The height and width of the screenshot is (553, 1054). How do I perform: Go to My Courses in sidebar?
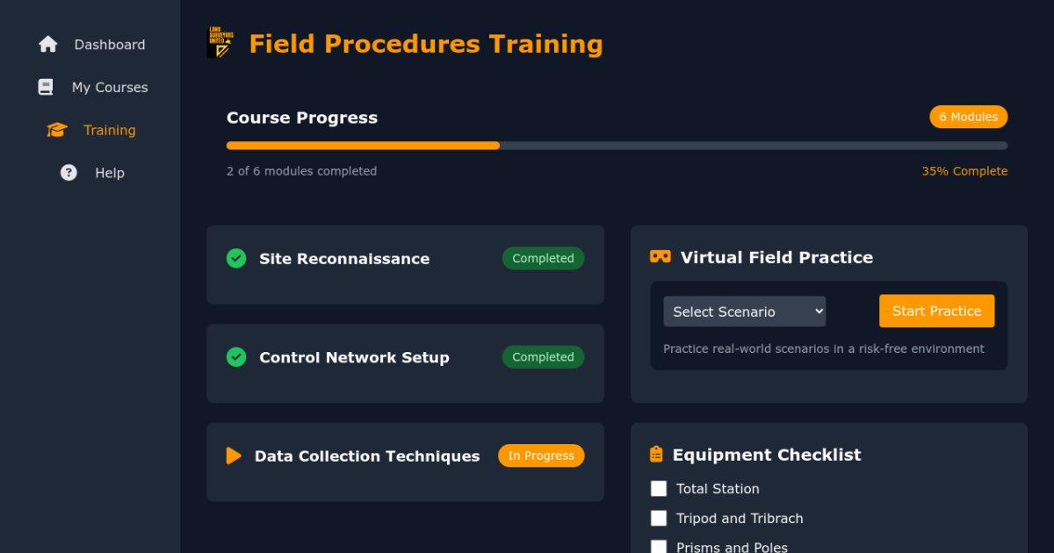pyautogui.click(x=109, y=88)
